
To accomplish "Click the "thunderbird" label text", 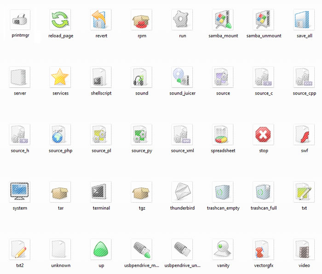I will (182, 208).
